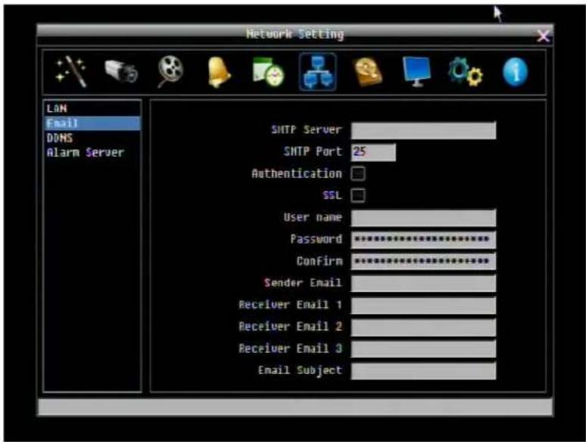Click the Sender Email input field

pos(423,283)
